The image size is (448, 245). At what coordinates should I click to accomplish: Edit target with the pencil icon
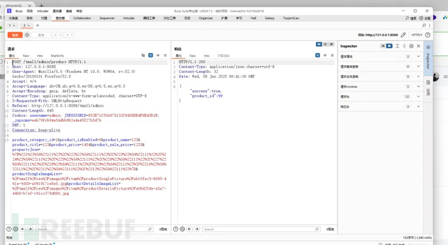pos(403,35)
